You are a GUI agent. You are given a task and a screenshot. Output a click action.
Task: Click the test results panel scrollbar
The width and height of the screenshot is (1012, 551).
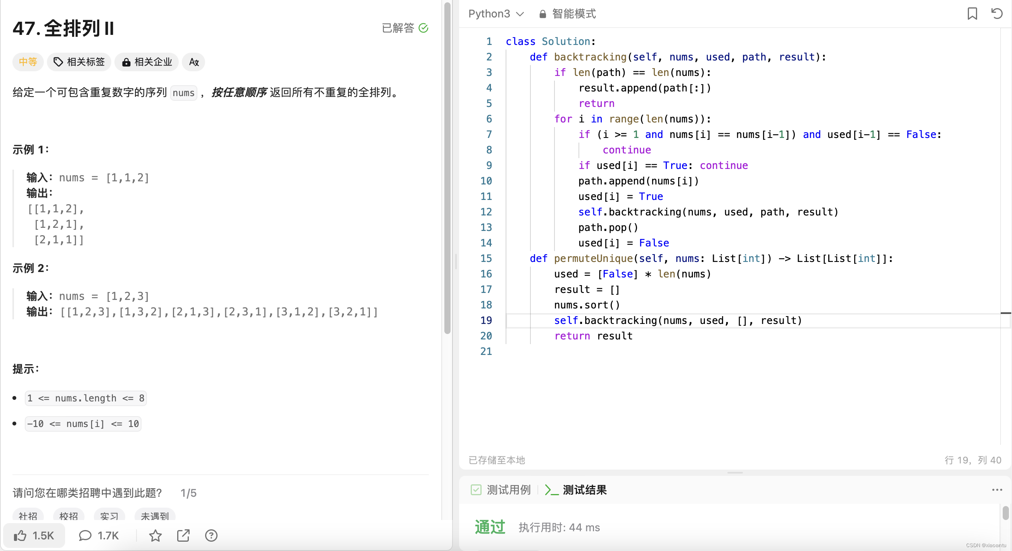point(1005,513)
